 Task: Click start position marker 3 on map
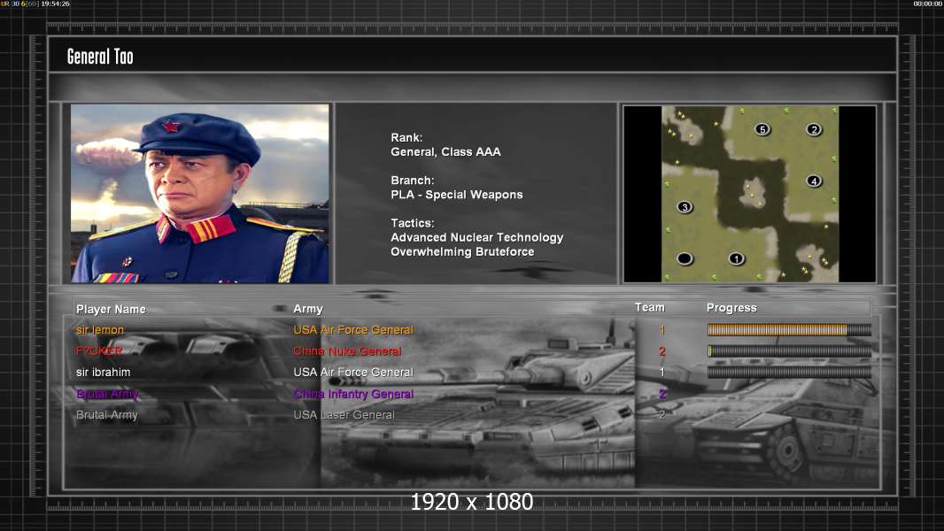click(685, 207)
